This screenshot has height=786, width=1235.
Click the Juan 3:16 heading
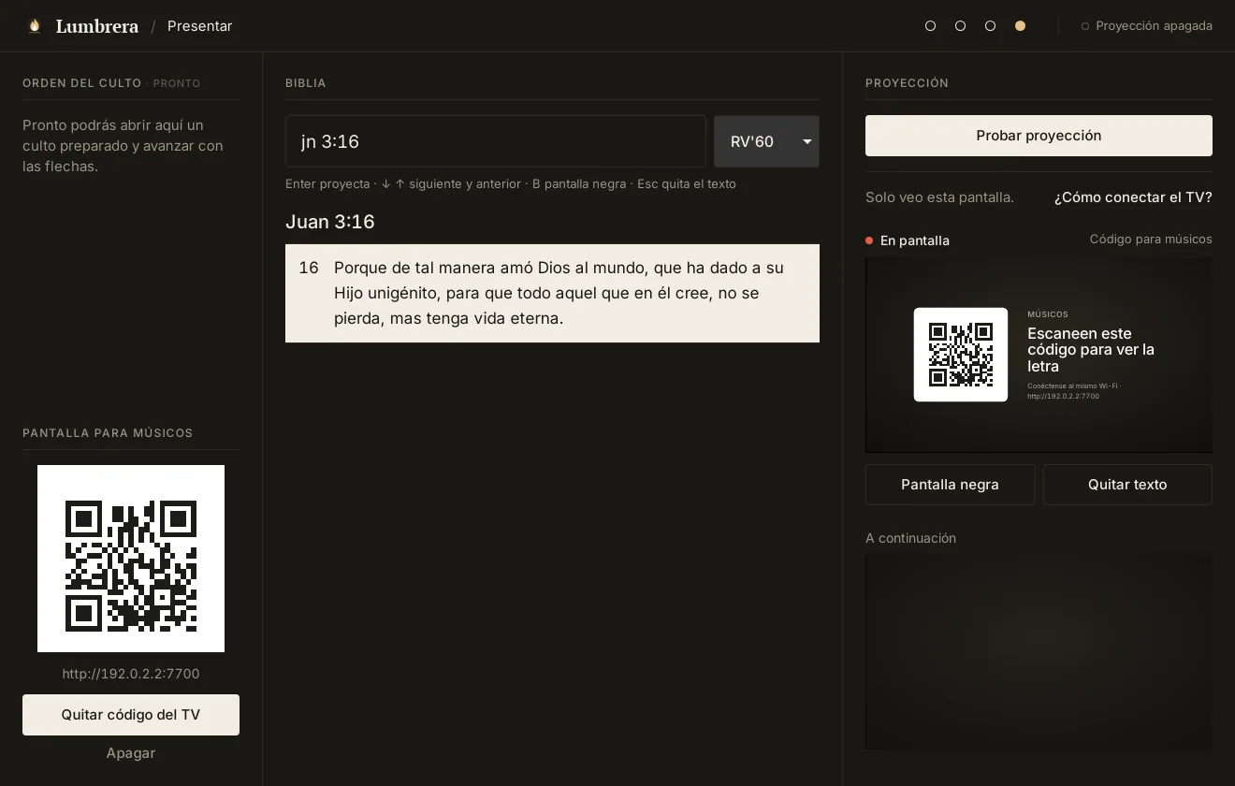330,222
